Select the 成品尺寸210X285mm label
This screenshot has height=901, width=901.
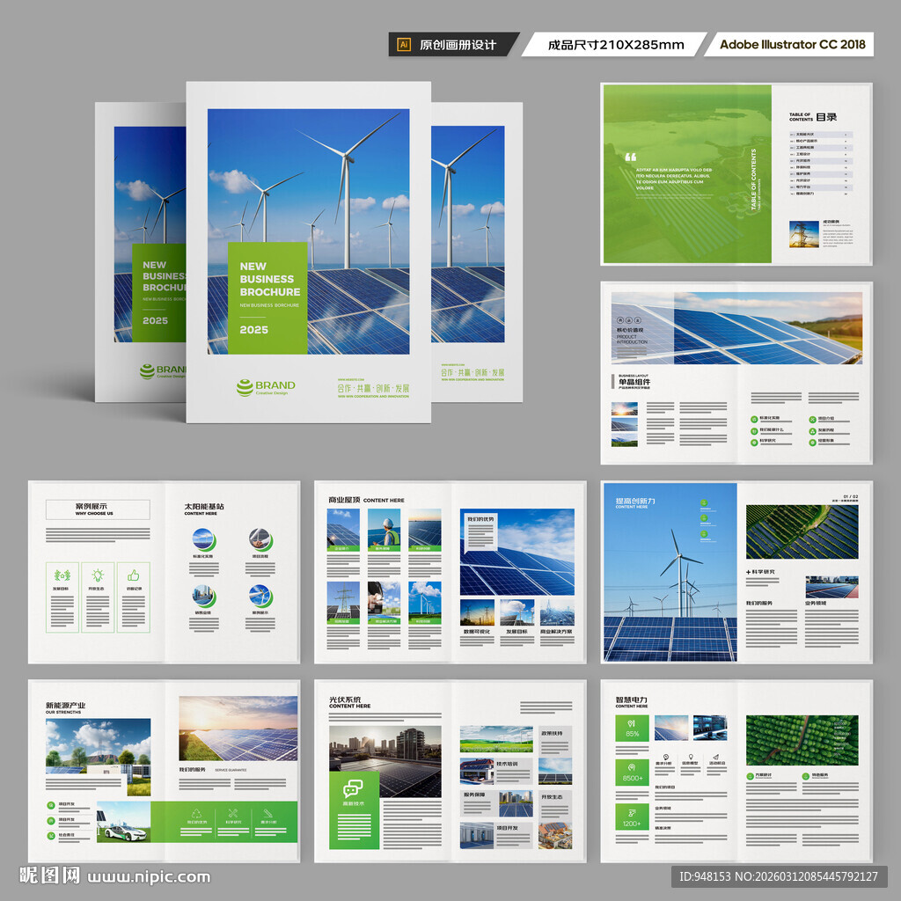(615, 45)
